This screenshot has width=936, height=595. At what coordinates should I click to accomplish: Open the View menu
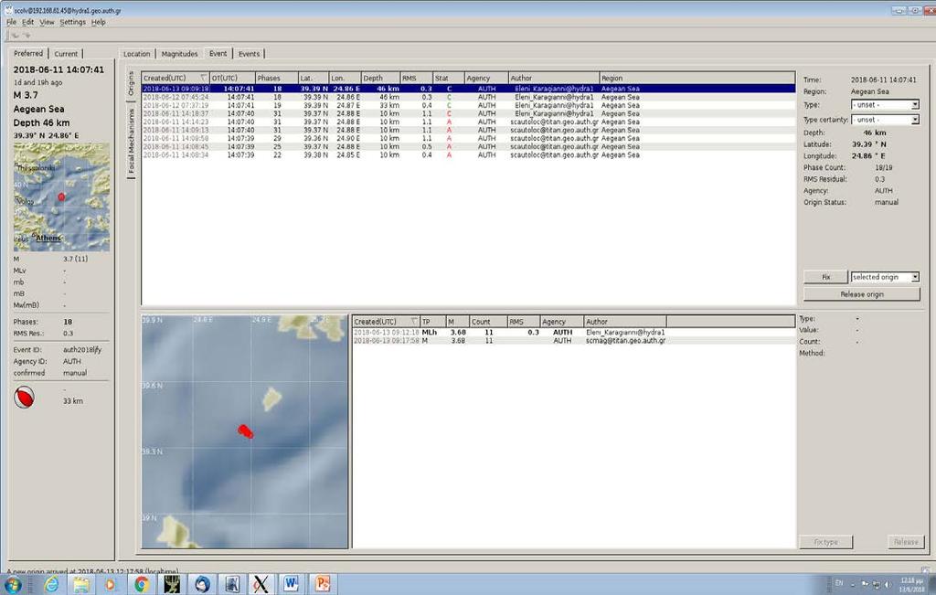pos(47,22)
